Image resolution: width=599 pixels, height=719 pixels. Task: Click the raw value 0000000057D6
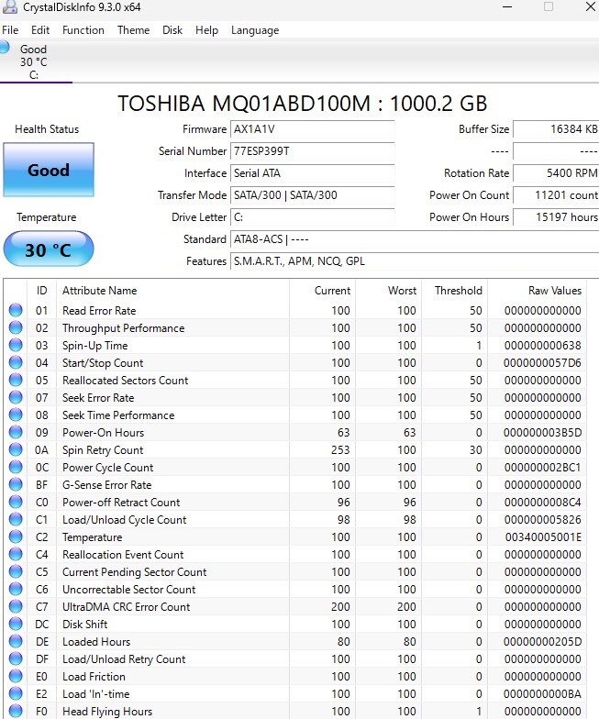click(543, 363)
